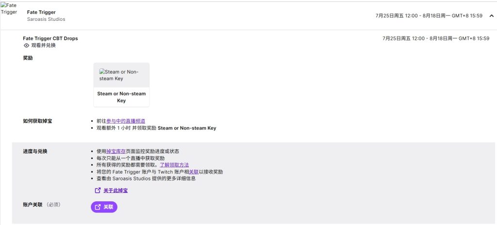This screenshot has height=225, width=497.
Task: Click the Fate Trigger game thumbnail
Action: point(9,9)
